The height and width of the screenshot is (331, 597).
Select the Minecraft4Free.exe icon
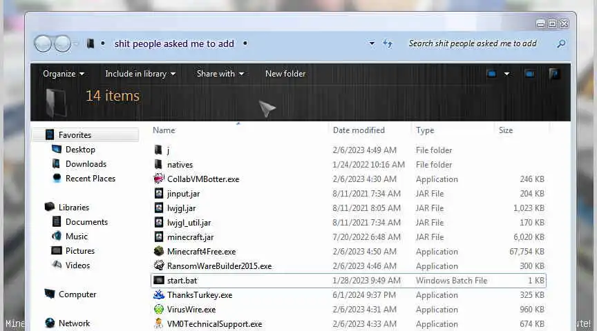159,251
